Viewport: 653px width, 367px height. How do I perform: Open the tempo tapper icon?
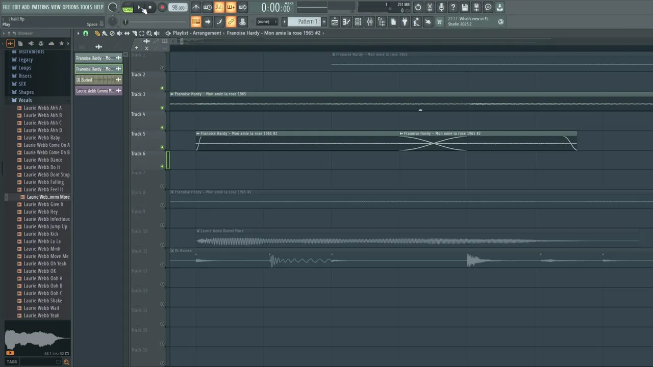[x=416, y=21]
